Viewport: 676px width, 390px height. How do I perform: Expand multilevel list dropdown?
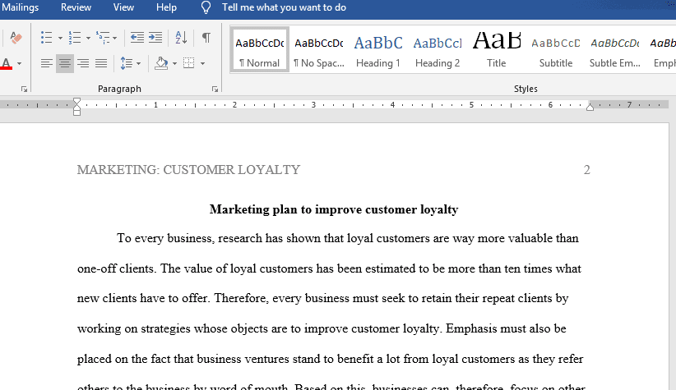pos(114,38)
